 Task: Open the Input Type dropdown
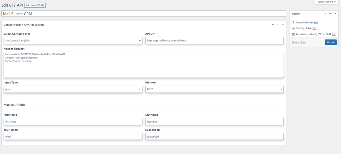pyautogui.click(x=73, y=89)
